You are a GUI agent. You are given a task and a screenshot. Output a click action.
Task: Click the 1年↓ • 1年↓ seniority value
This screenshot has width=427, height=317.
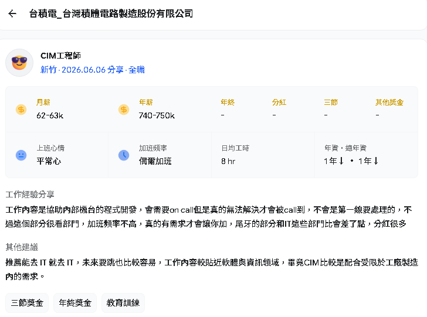tap(351, 161)
